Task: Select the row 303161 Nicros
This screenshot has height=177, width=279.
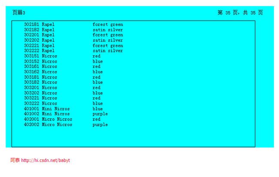Action: (x=62, y=66)
